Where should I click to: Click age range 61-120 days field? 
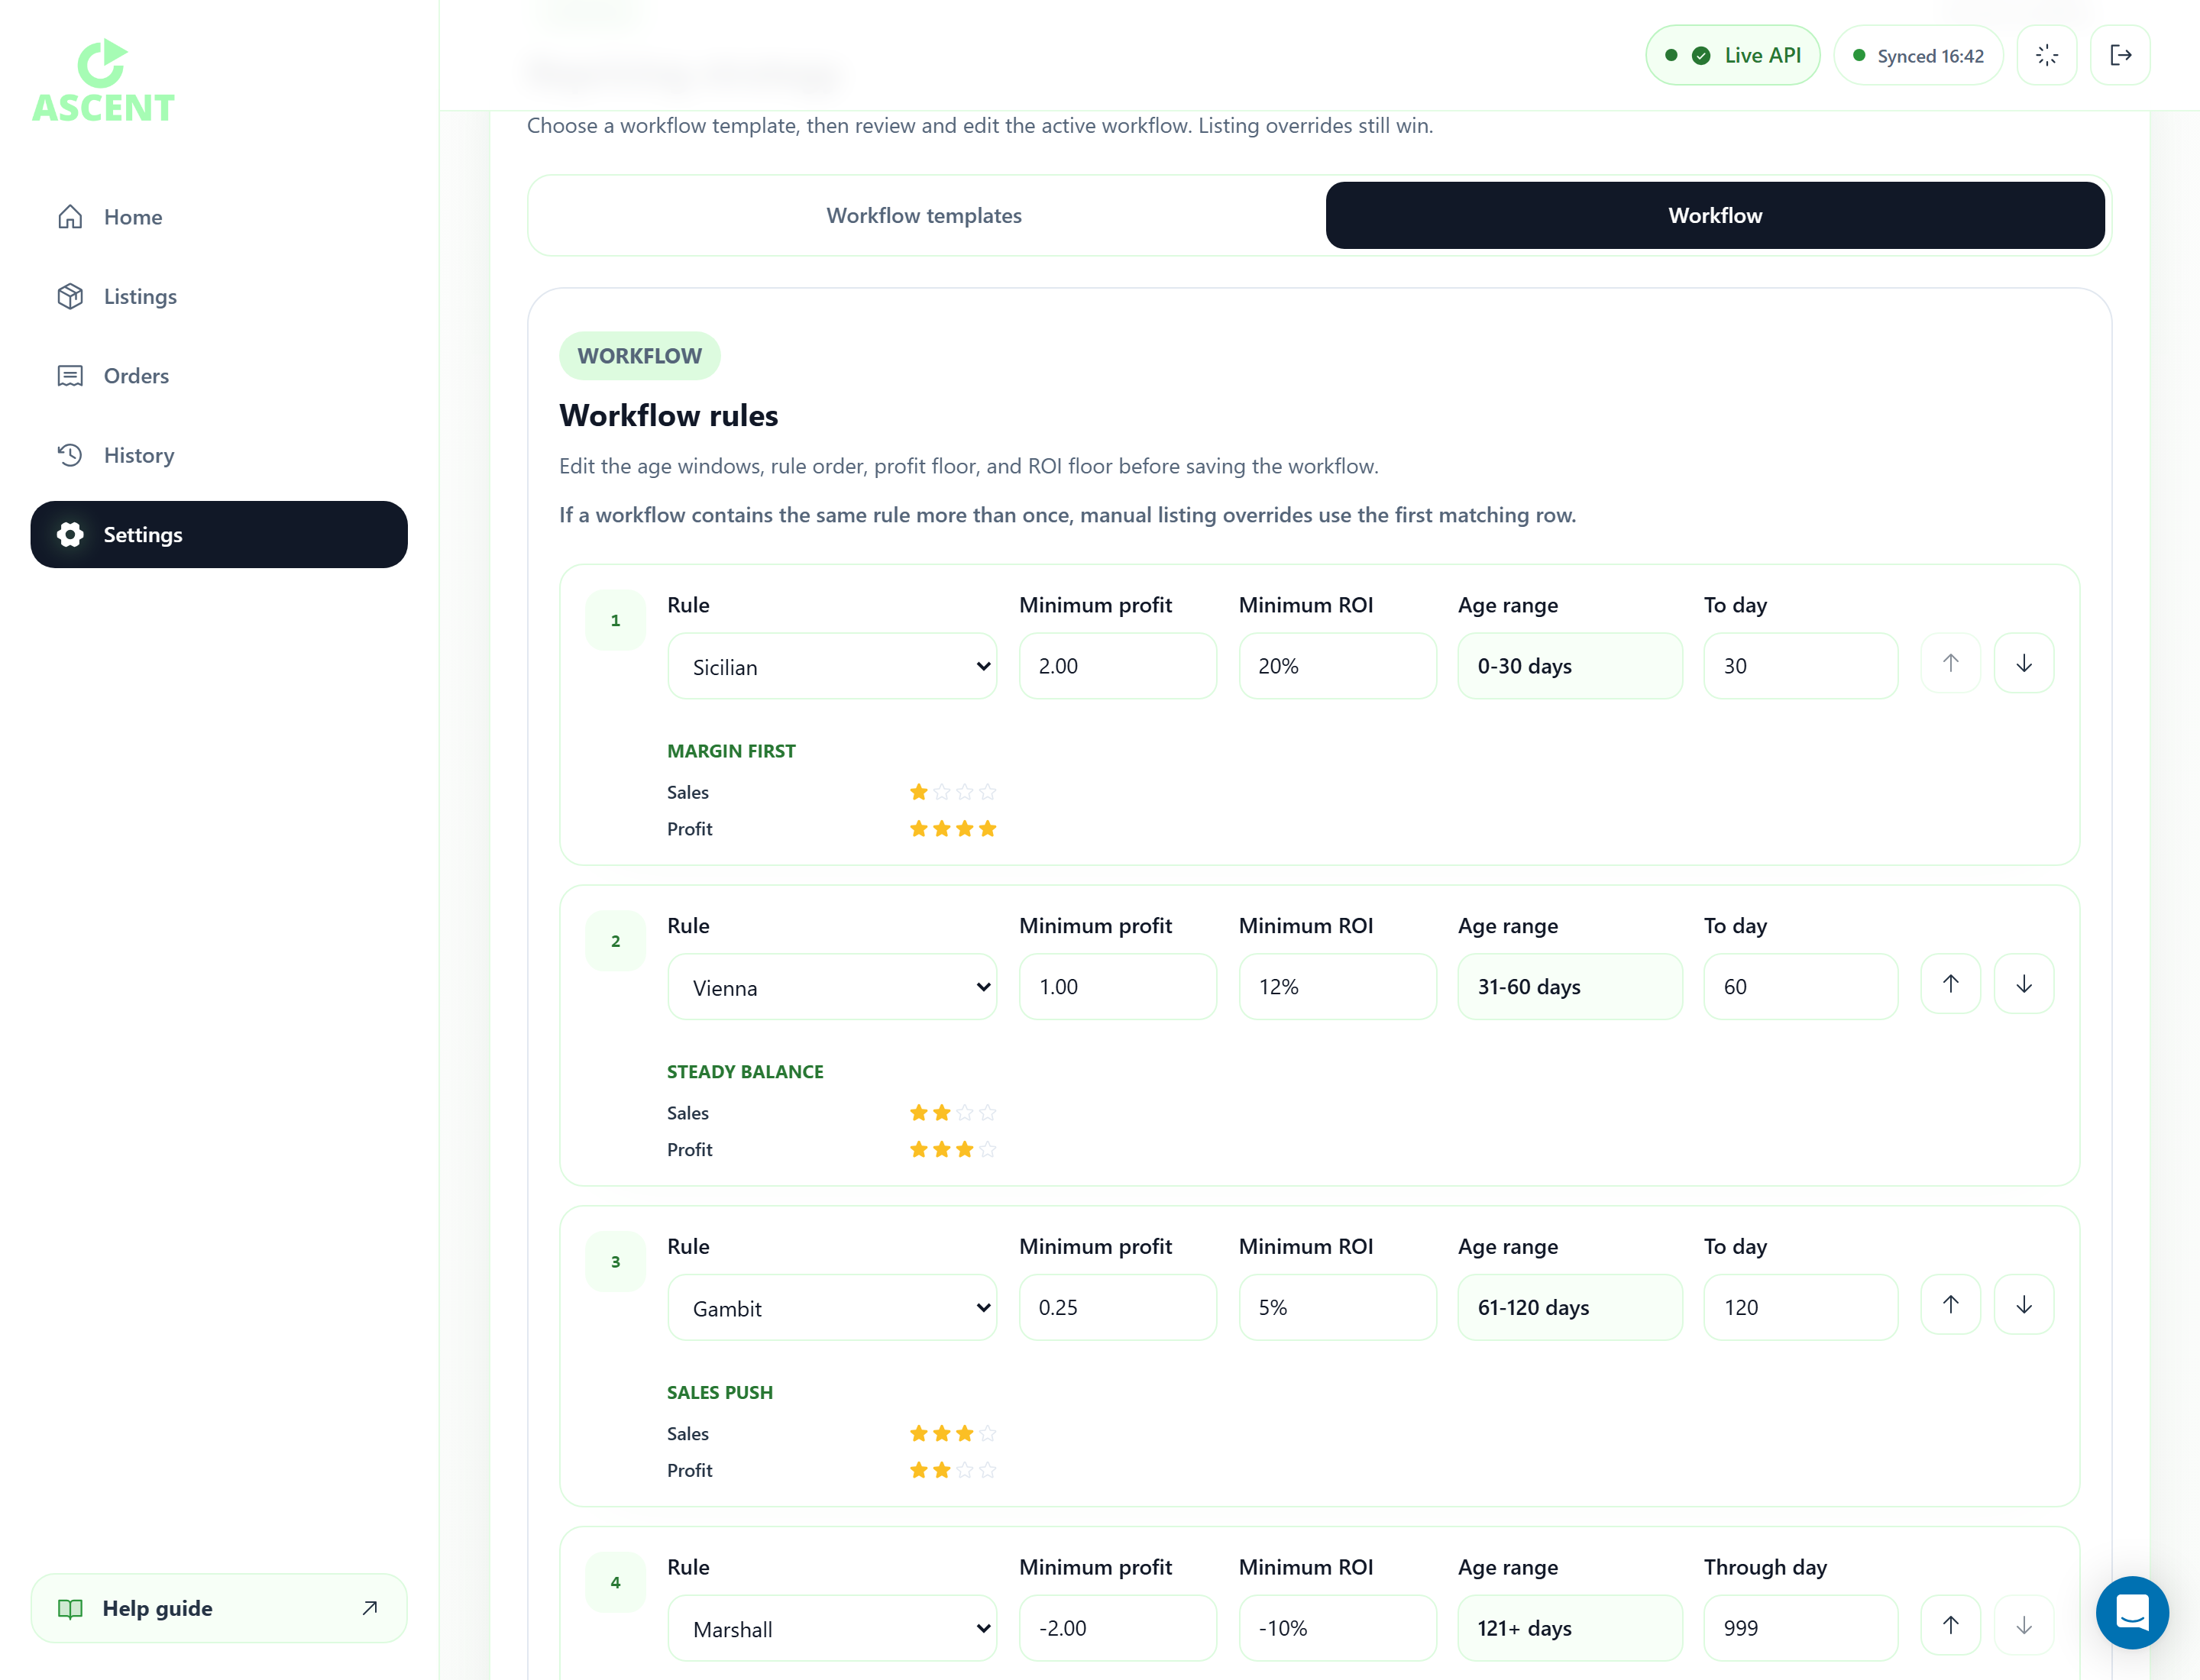(x=1570, y=1308)
